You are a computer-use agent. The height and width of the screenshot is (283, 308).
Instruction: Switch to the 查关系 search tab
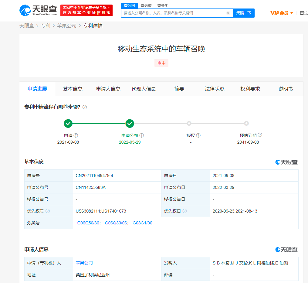point(163,6)
